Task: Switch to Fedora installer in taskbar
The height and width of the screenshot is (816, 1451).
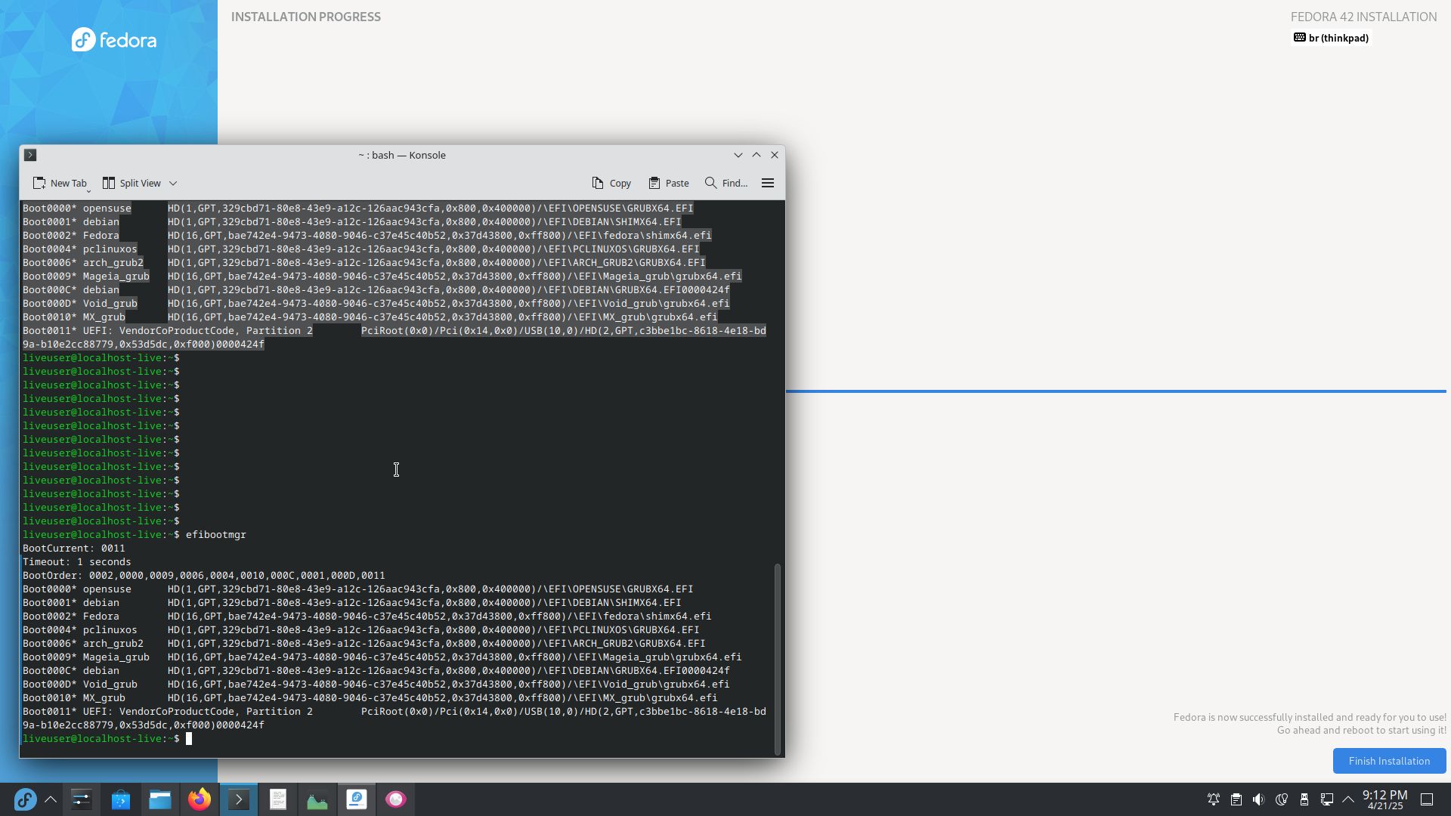Action: 357,799
